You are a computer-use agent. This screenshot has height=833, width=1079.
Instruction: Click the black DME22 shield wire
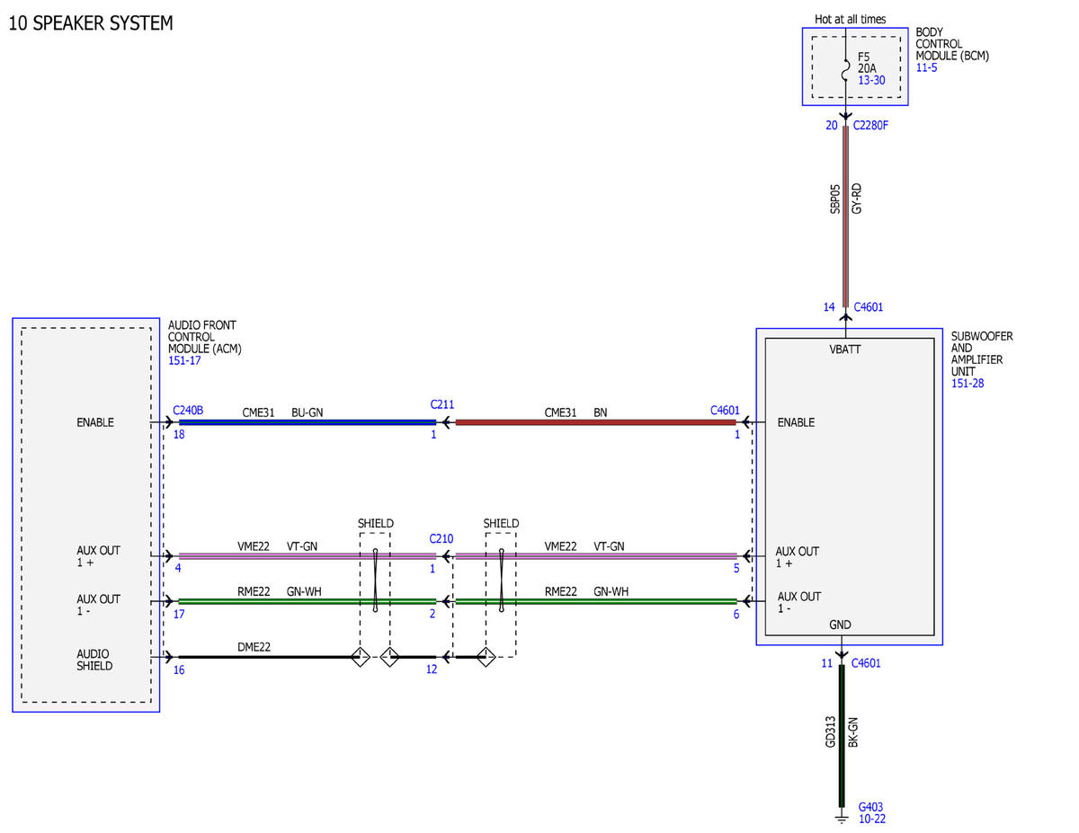tap(263, 657)
